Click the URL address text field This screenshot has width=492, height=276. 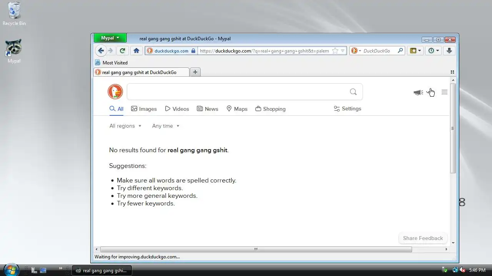click(264, 51)
